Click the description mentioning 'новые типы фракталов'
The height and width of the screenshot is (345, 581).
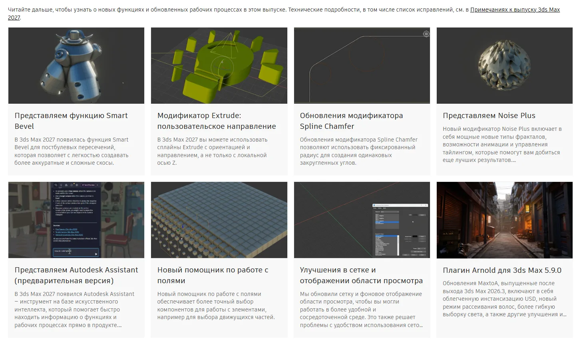[x=502, y=144]
